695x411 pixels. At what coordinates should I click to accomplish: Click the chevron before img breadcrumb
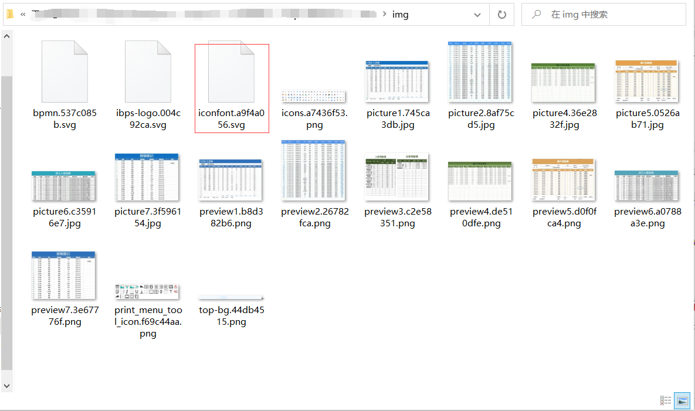click(x=384, y=15)
